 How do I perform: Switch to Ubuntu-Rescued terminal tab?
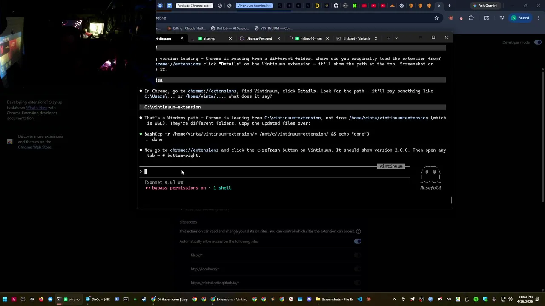(259, 38)
